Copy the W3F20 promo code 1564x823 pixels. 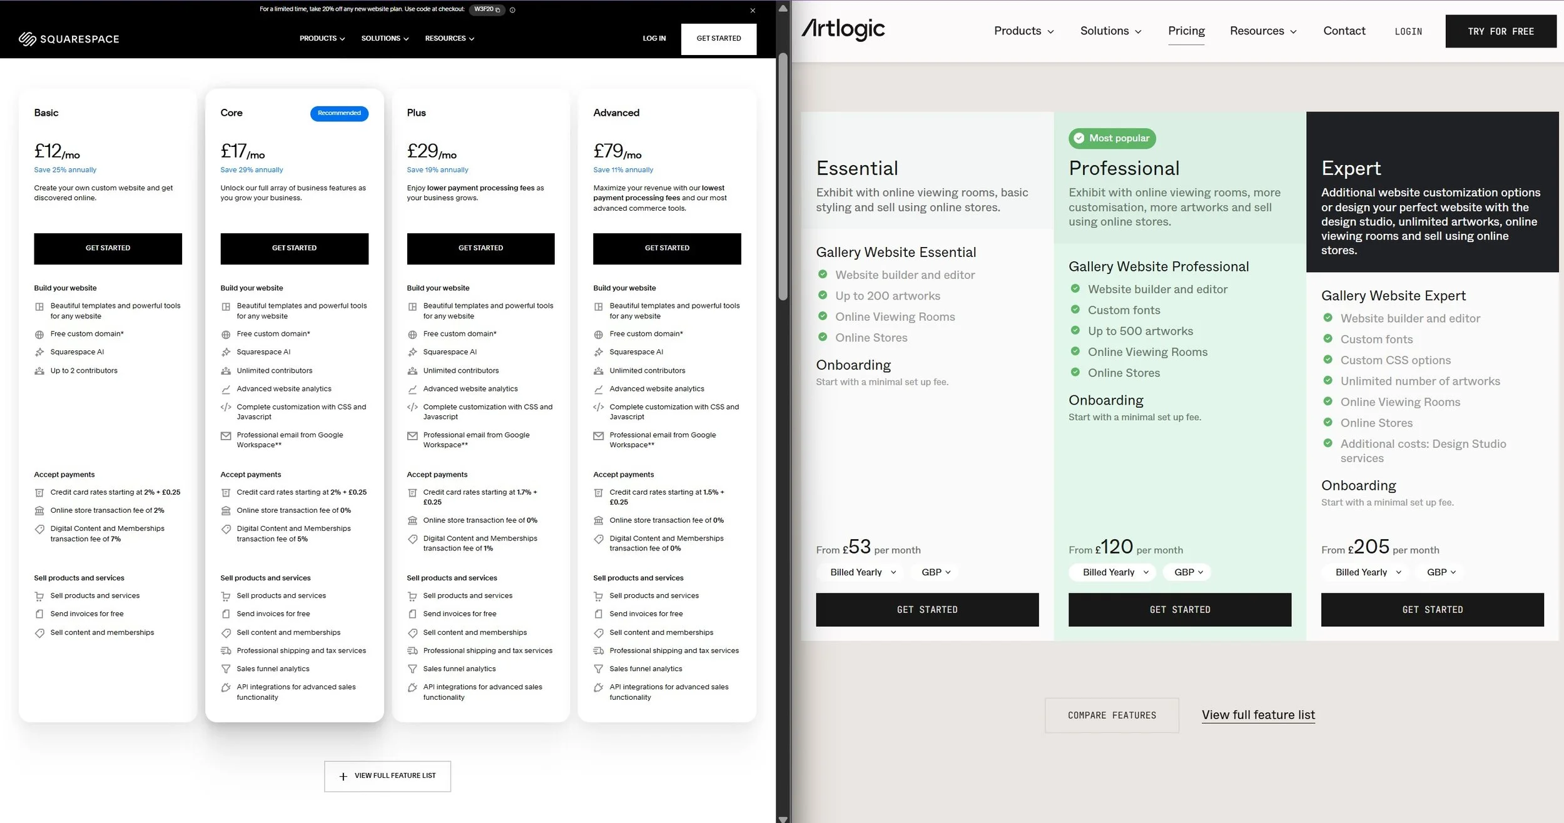click(x=487, y=9)
